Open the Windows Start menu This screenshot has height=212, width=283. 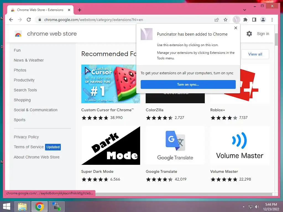coord(7,206)
